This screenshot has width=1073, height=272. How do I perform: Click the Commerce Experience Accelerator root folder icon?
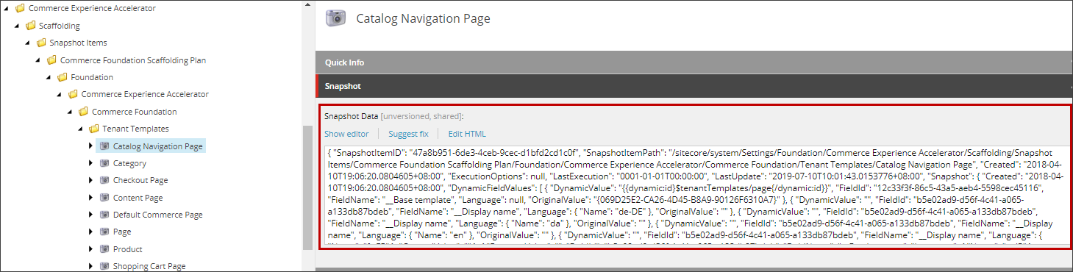pyautogui.click(x=20, y=8)
